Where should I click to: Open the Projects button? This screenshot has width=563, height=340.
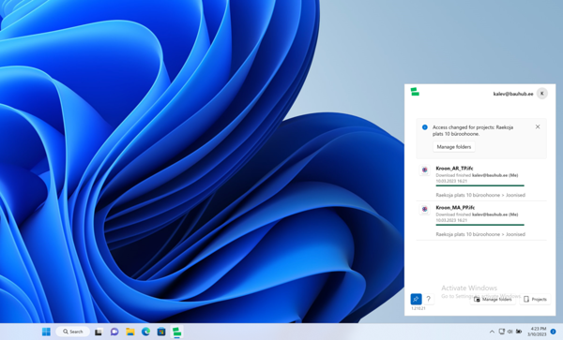pyautogui.click(x=535, y=299)
